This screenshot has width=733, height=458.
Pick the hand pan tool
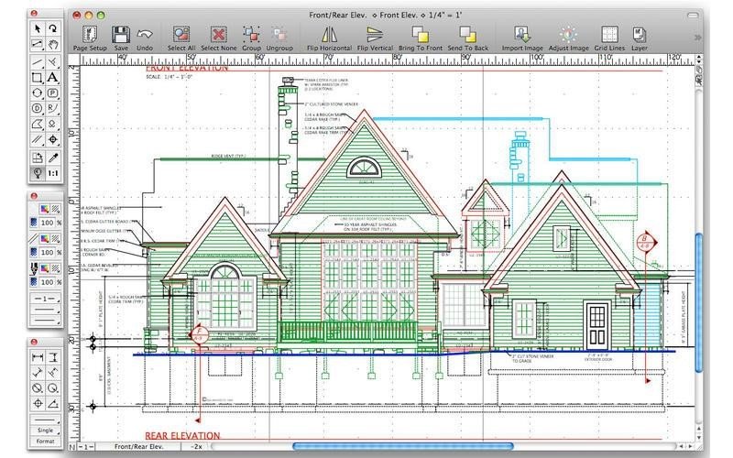[53, 44]
